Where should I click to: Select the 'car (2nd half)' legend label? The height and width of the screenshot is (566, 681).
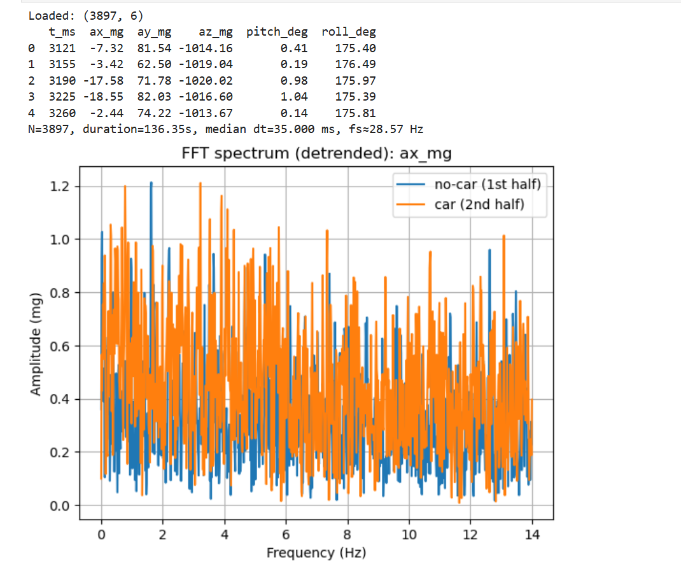[x=479, y=204]
